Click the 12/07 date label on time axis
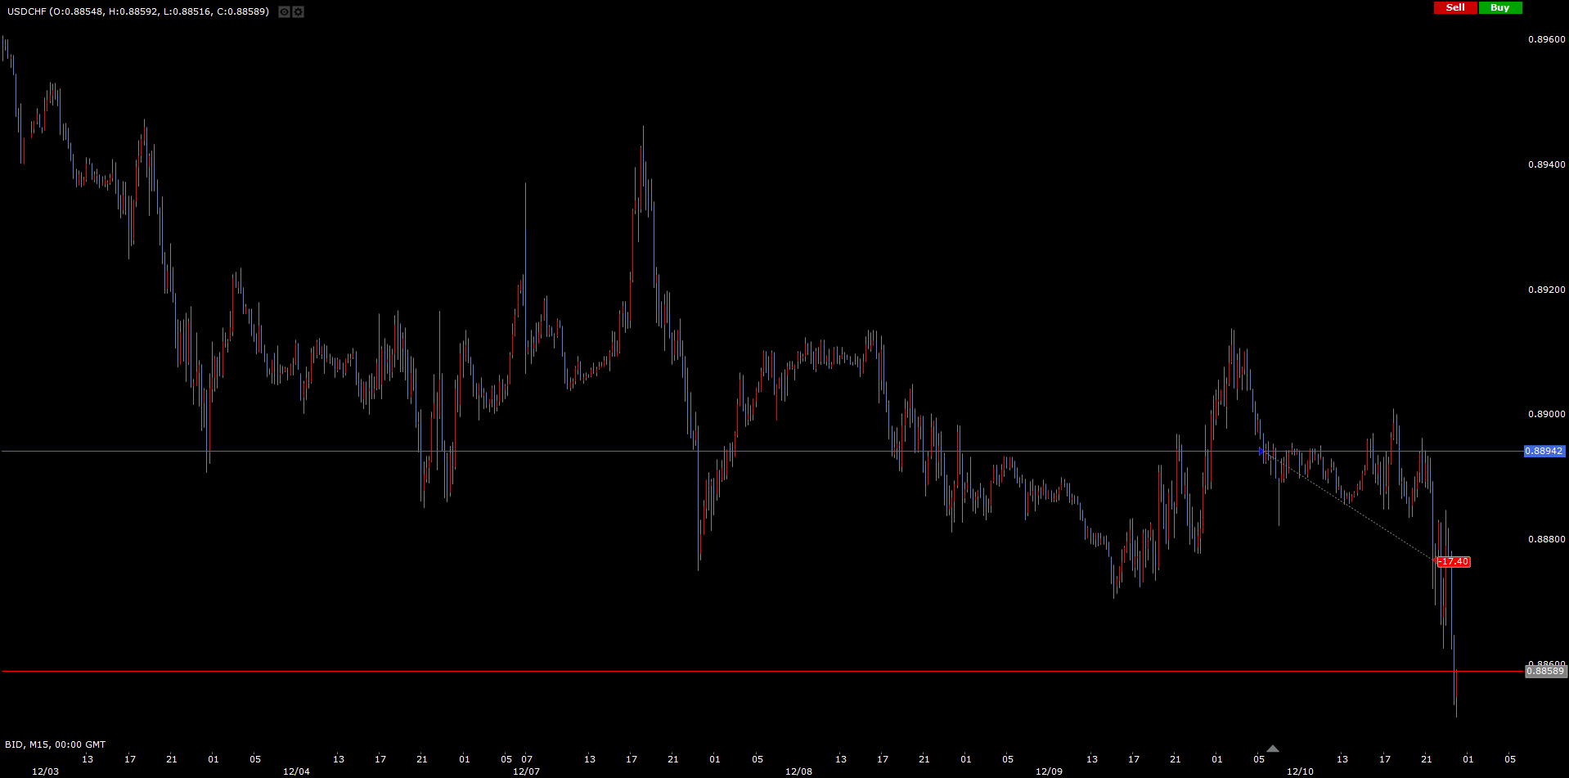1569x778 pixels. (526, 771)
